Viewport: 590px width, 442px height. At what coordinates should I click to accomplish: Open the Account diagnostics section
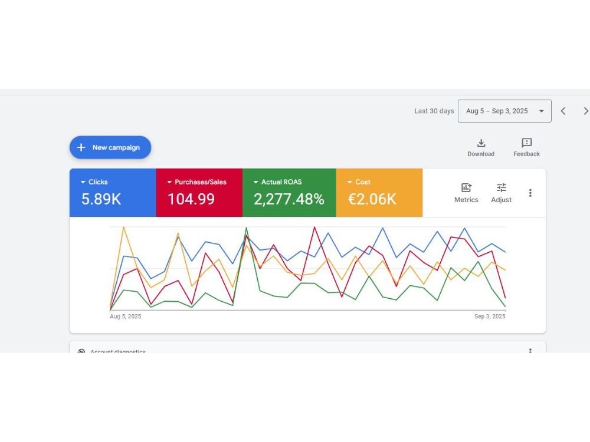[x=118, y=351]
